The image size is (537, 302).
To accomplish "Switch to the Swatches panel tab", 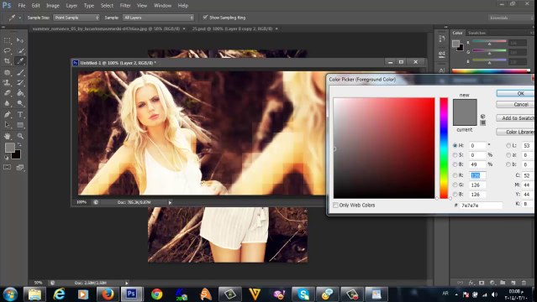I will (x=476, y=33).
